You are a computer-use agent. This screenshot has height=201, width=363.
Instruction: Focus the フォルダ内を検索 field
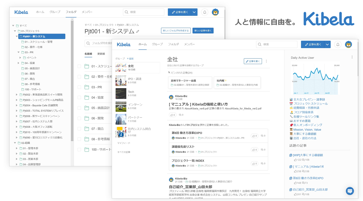99,43
